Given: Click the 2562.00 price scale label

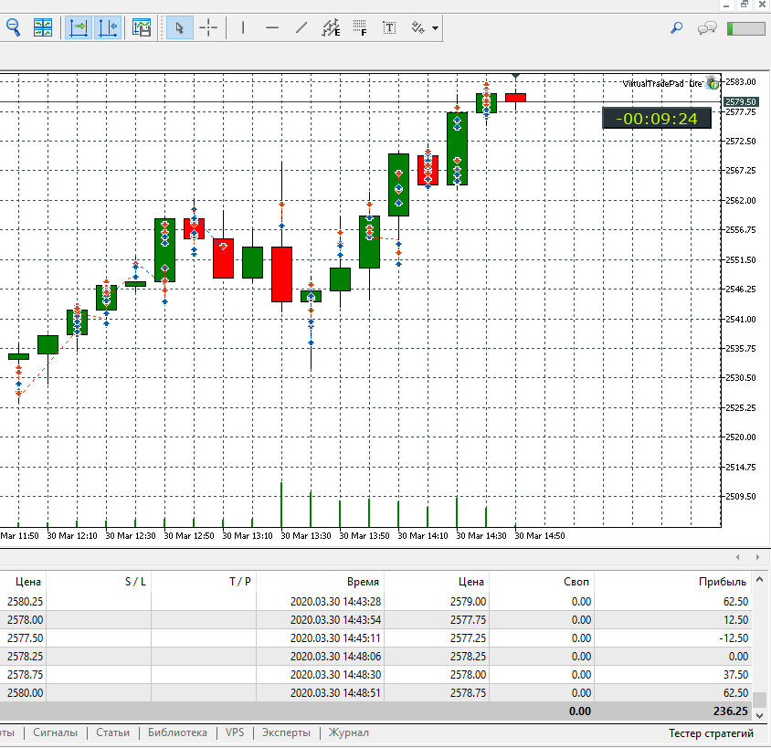Looking at the screenshot, I should 741,200.
